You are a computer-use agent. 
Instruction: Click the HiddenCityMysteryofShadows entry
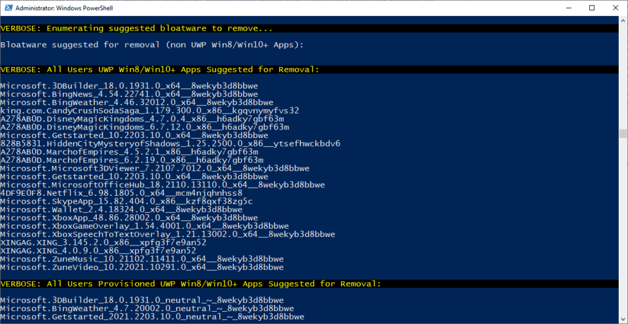170,144
